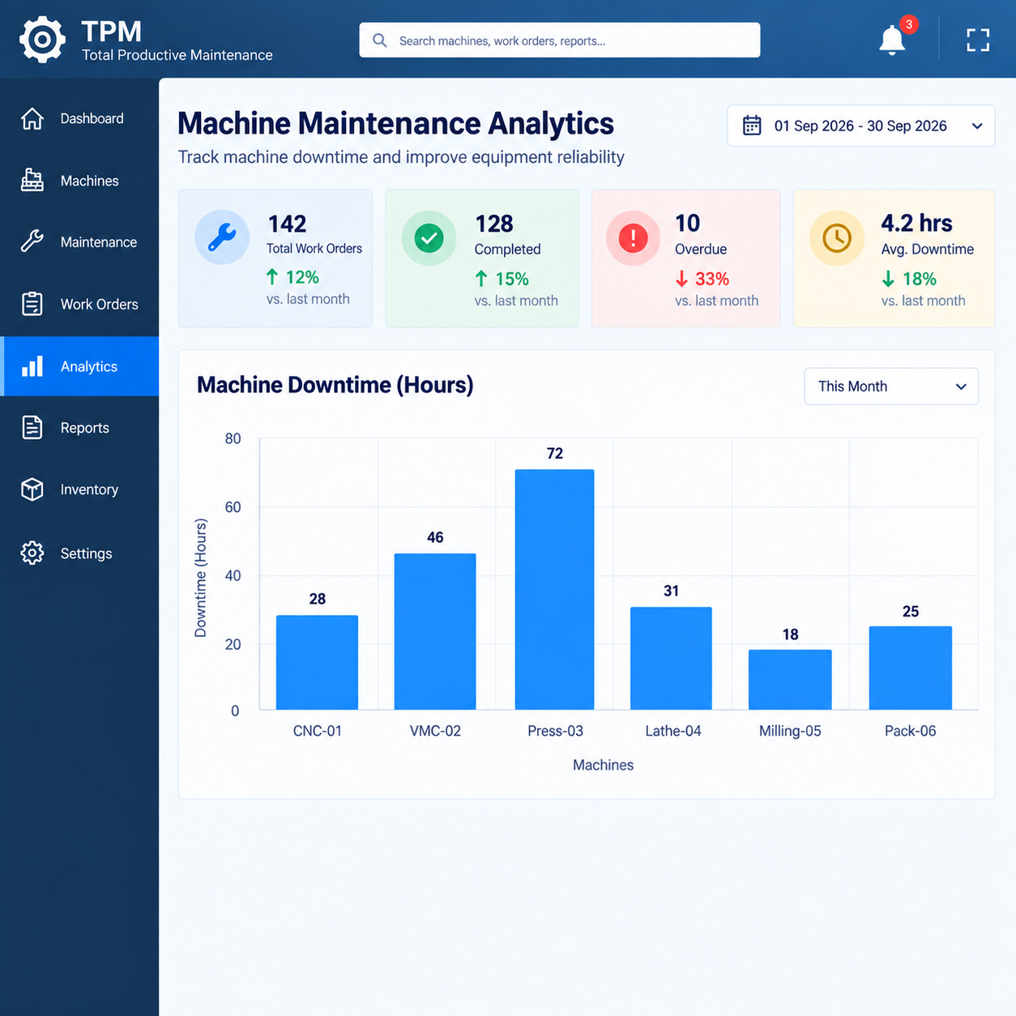Open Settings menu item
This screenshot has height=1016, width=1016.
coord(79,553)
